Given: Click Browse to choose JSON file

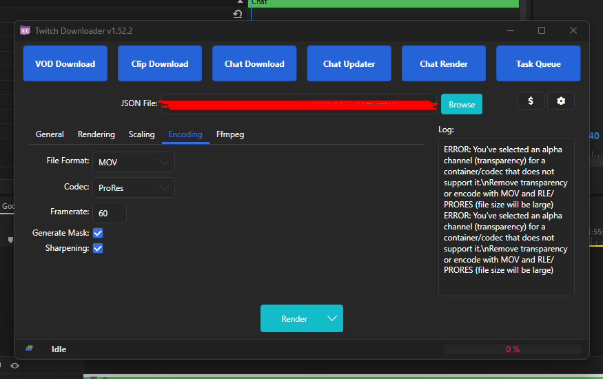Looking at the screenshot, I should tap(462, 104).
